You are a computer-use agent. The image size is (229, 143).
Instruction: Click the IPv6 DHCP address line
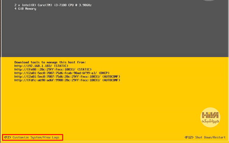[62, 73]
